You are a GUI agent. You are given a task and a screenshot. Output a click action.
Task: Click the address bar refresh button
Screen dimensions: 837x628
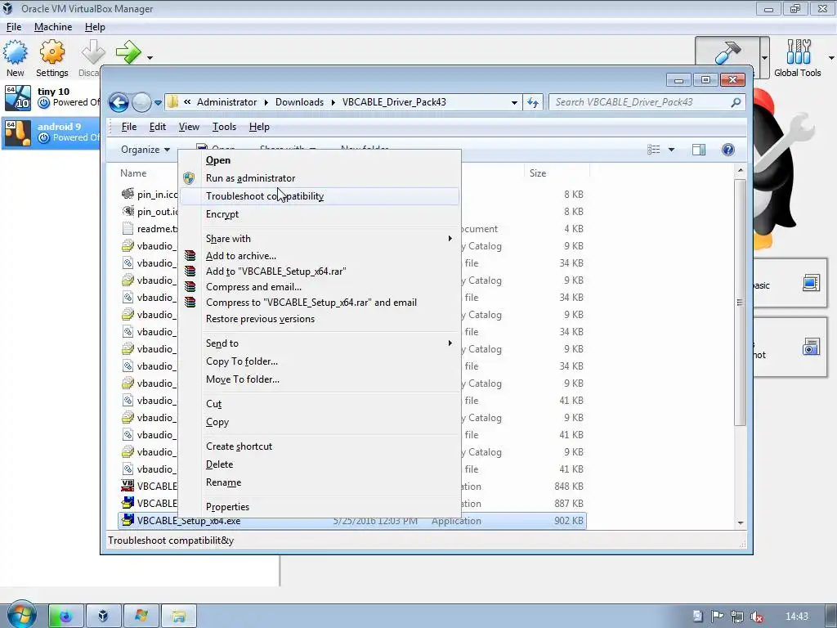533,102
